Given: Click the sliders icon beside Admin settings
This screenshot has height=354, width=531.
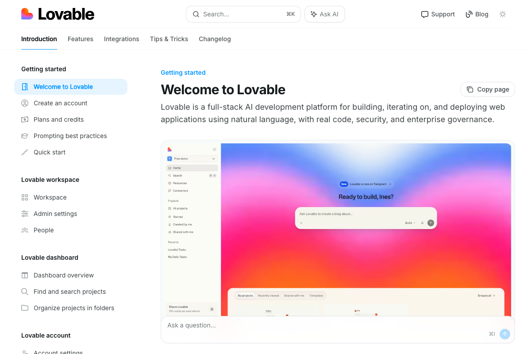Looking at the screenshot, I should [x=25, y=214].
